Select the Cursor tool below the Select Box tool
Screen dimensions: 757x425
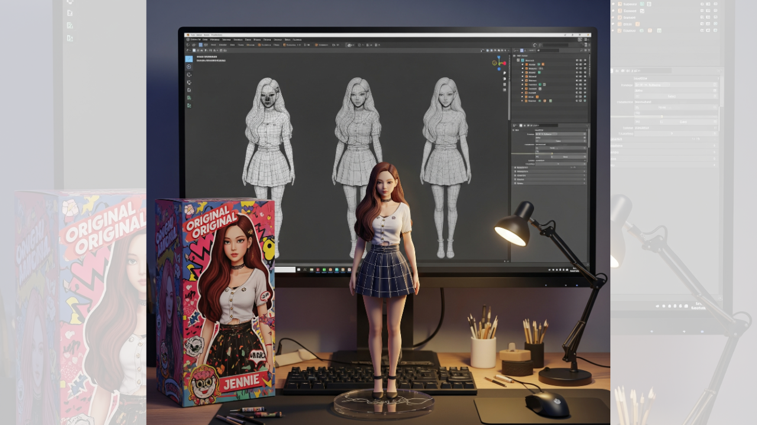pos(189,67)
